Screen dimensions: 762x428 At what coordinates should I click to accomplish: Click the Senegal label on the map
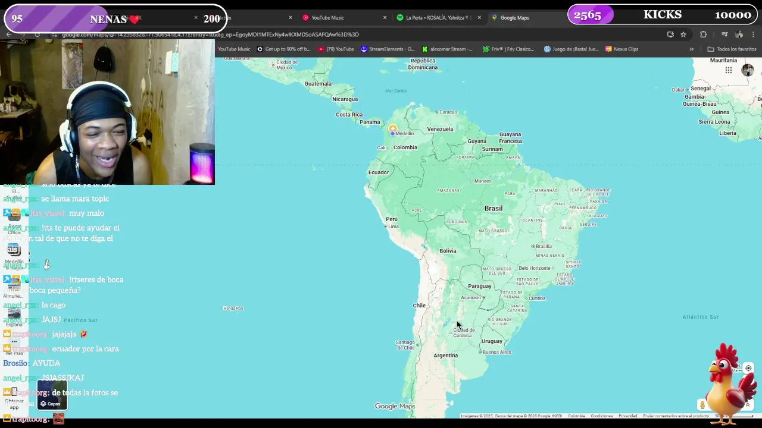point(700,89)
